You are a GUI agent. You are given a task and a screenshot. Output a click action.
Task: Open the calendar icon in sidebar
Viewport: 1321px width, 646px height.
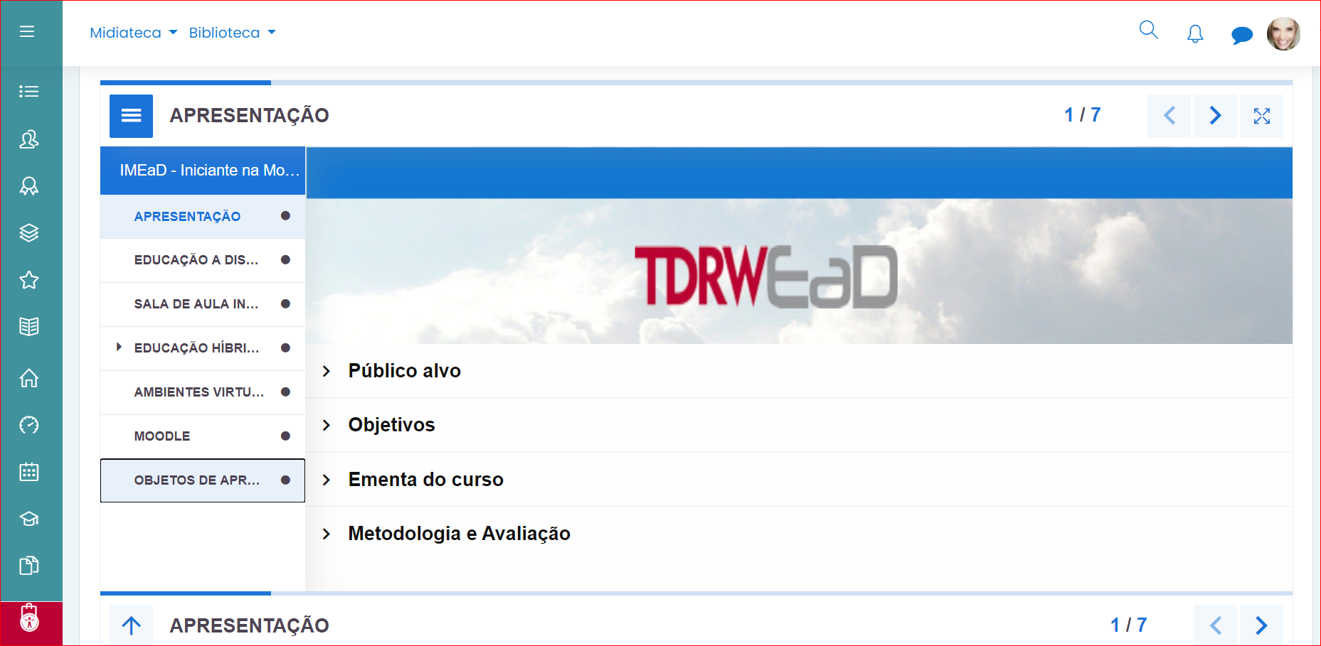pos(28,472)
